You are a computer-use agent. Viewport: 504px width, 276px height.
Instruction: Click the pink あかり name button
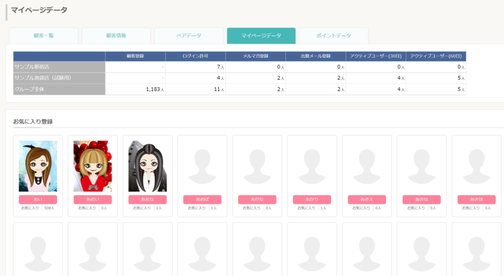coord(312,200)
